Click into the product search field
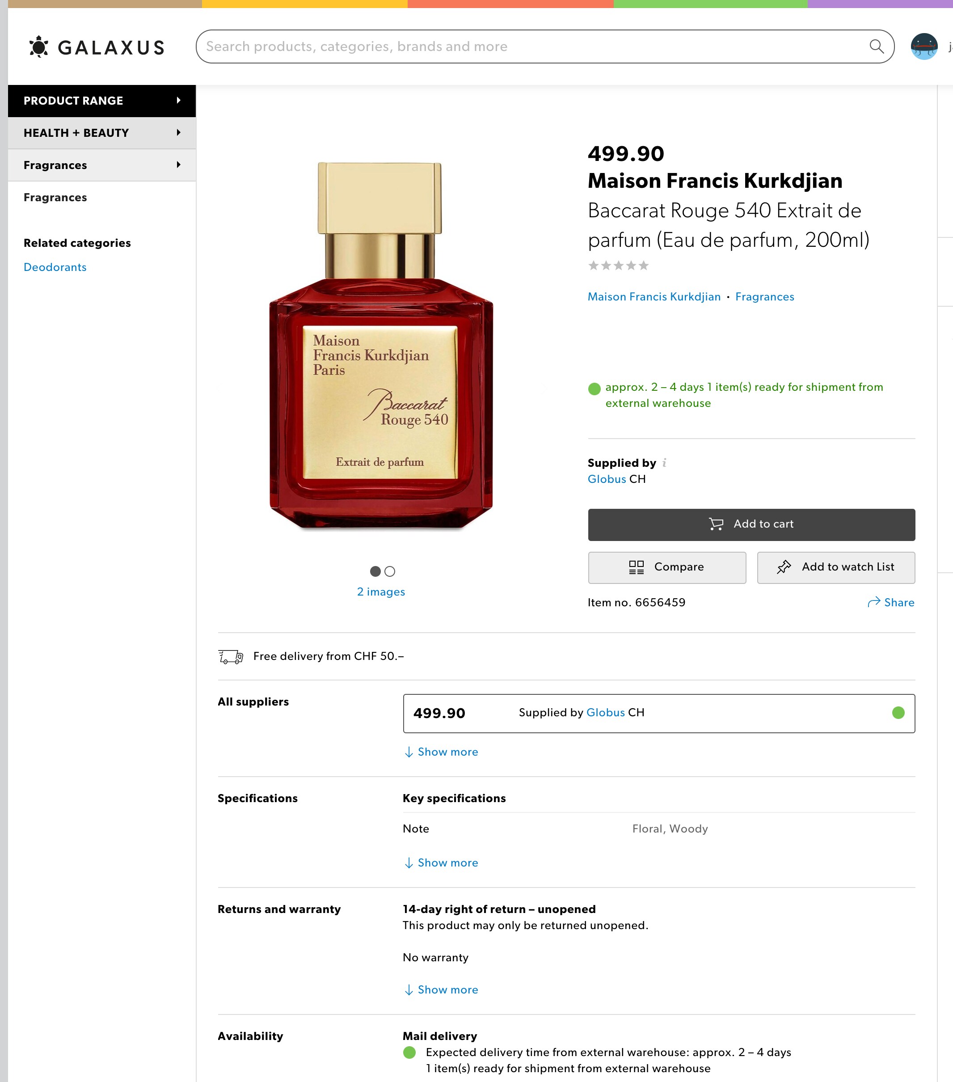This screenshot has width=953, height=1082. coord(529,46)
